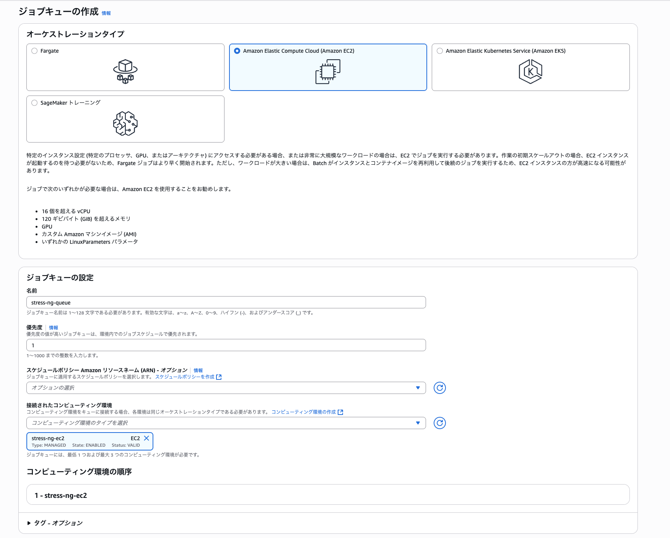Click the Type: MANAGED text
This screenshot has height=538, width=670.
49,445
